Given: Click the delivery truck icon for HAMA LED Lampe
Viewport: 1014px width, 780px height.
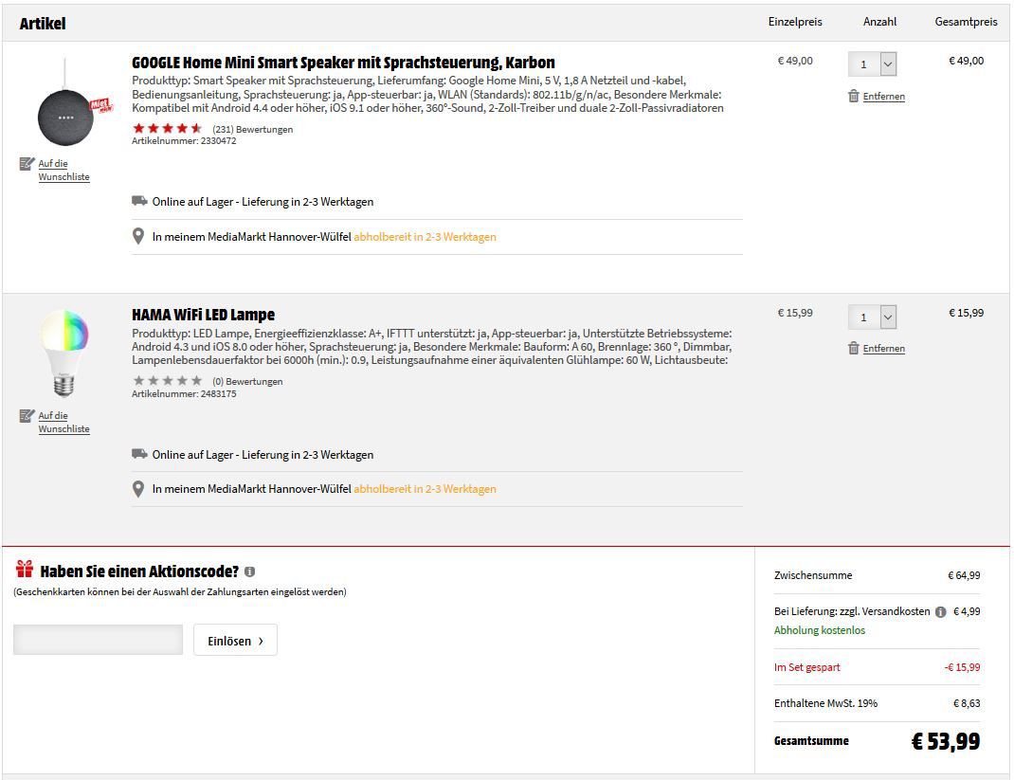Looking at the screenshot, I should tap(139, 454).
